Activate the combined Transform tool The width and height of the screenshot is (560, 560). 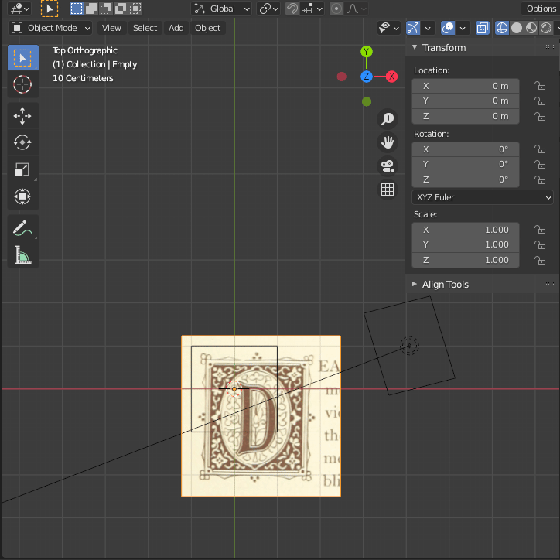pos(23,196)
